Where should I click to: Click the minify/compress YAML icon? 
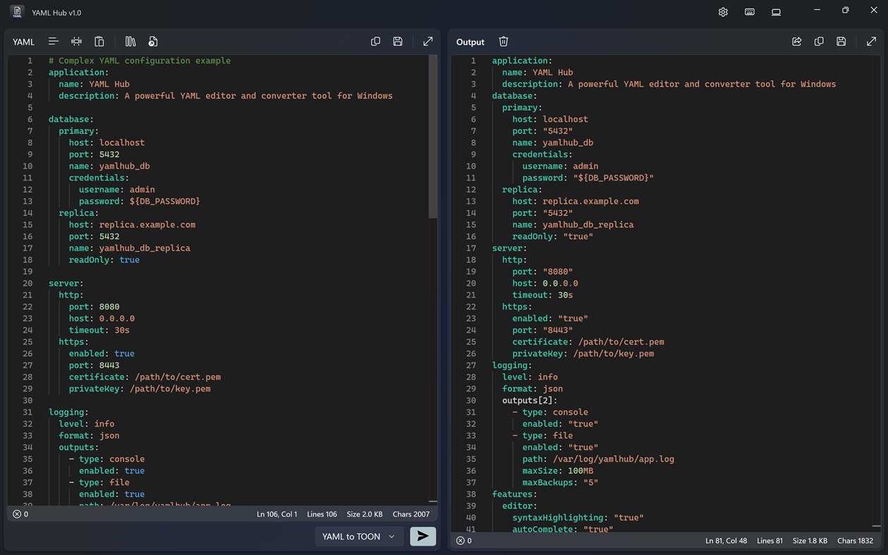tap(76, 42)
